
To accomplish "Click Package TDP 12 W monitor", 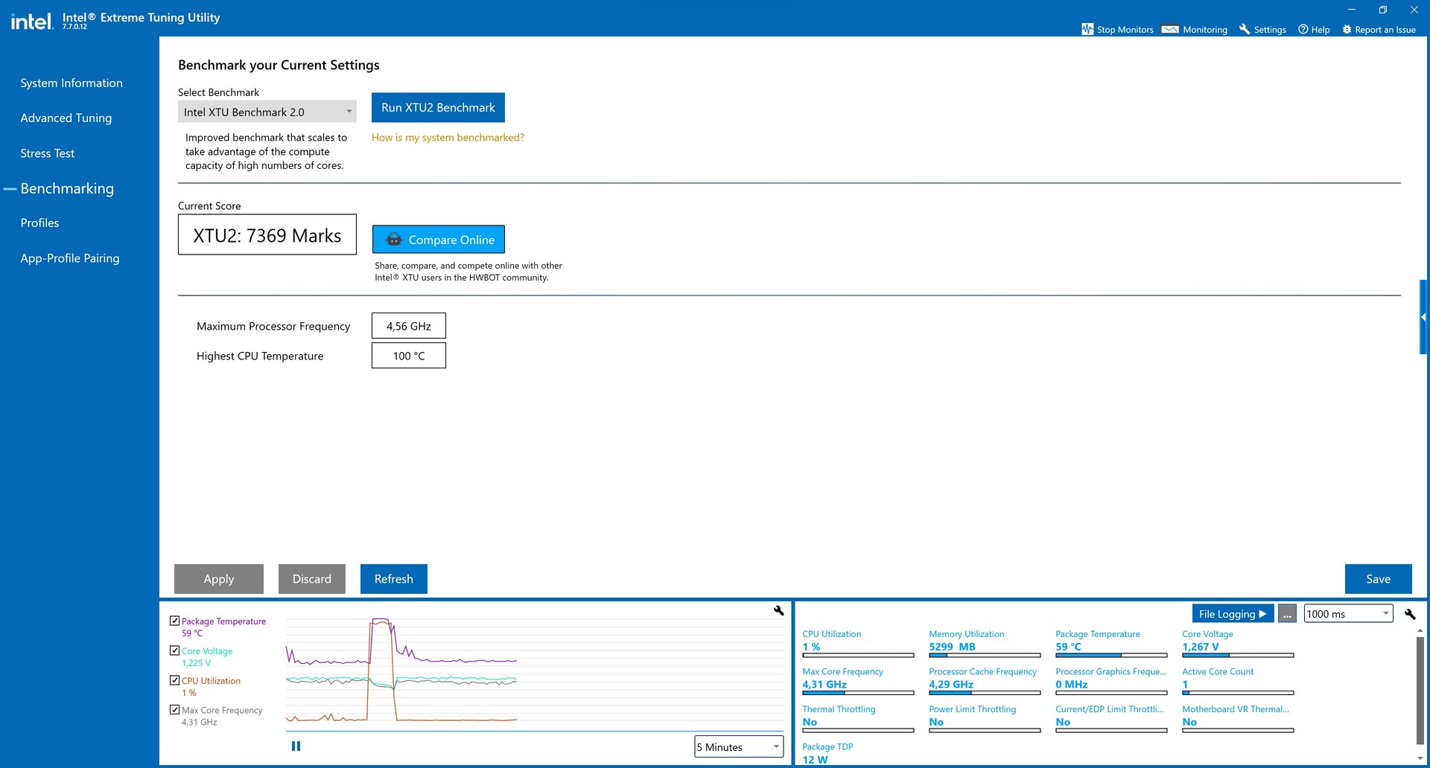I will [827, 753].
